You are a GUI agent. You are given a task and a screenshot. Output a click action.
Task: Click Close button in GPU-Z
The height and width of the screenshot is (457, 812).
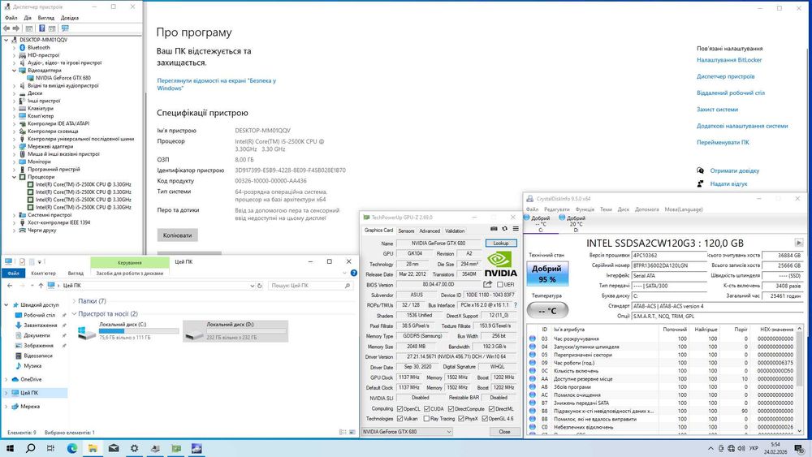504,431
